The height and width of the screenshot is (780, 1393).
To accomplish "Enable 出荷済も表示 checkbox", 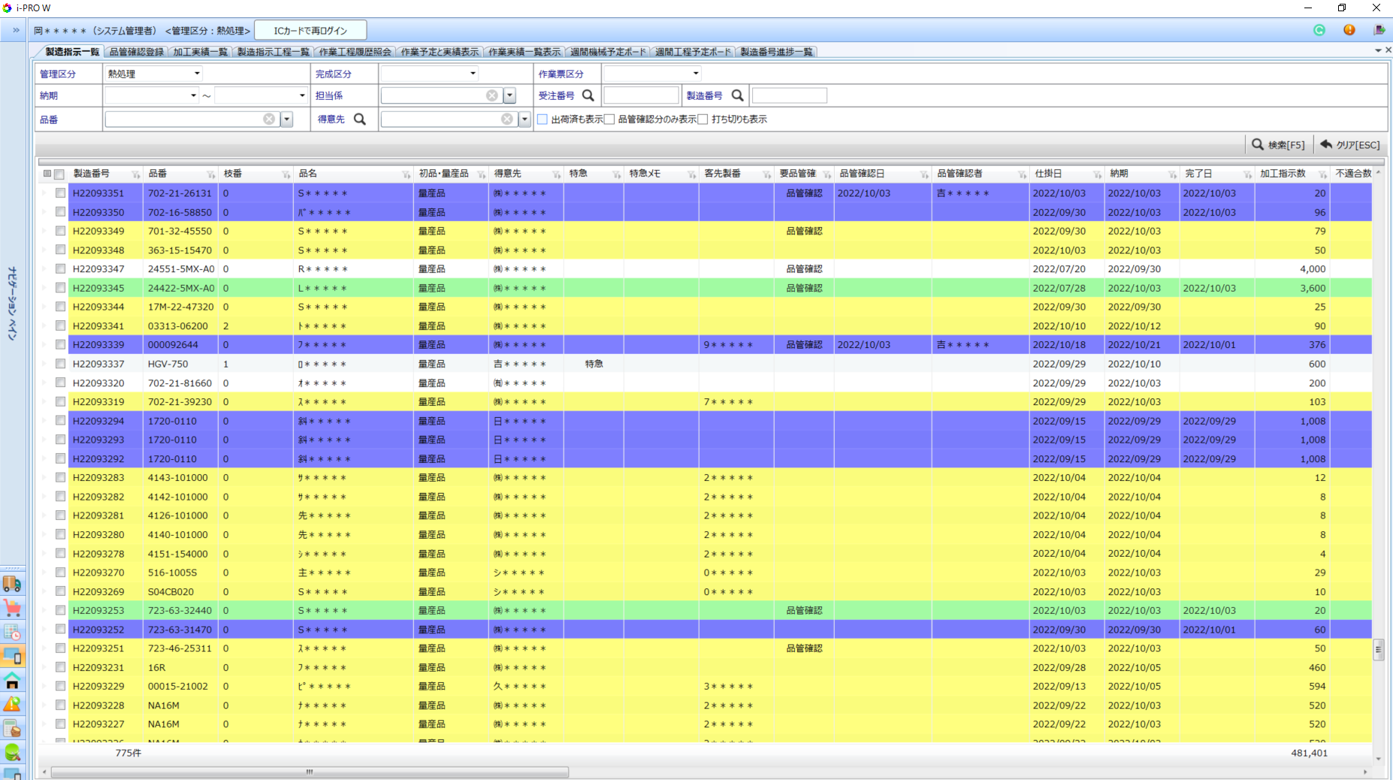I will click(542, 119).
